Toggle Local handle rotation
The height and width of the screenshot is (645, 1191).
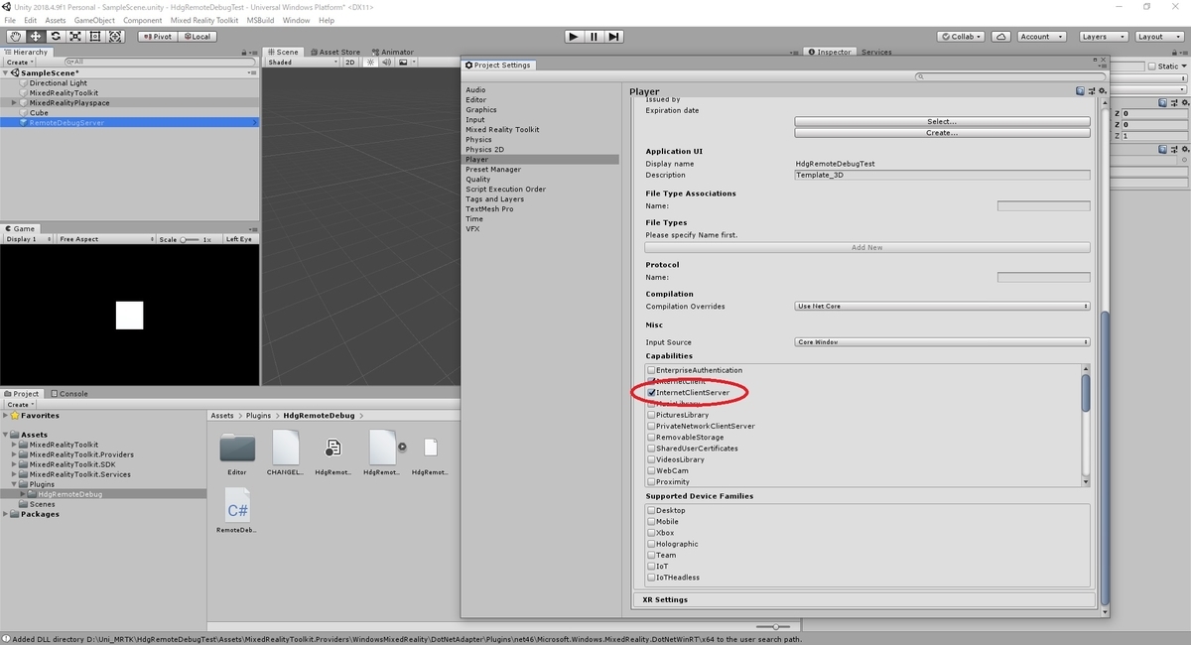point(196,37)
